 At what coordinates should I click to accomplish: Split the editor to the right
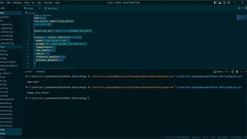coord(246,8)
